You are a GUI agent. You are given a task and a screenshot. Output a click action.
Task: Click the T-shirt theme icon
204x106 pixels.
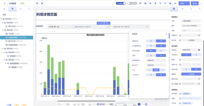155,3
